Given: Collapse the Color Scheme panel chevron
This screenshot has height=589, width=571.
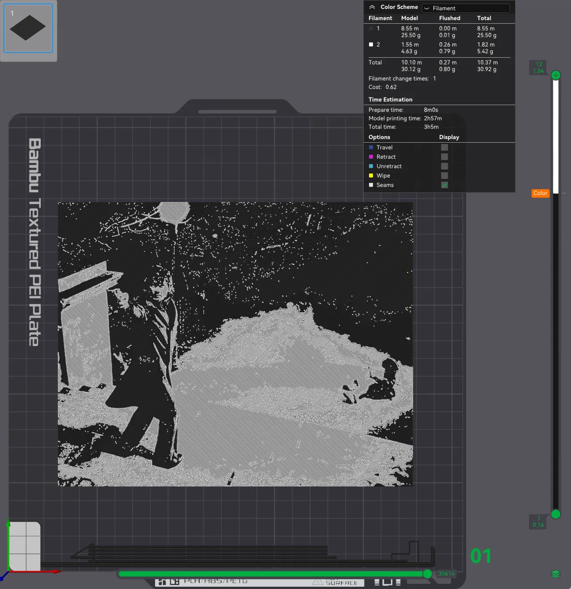Looking at the screenshot, I should 372,7.
